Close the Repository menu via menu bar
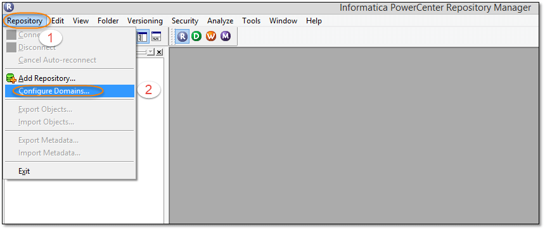Screen dimensions: 545x230 [x=25, y=21]
